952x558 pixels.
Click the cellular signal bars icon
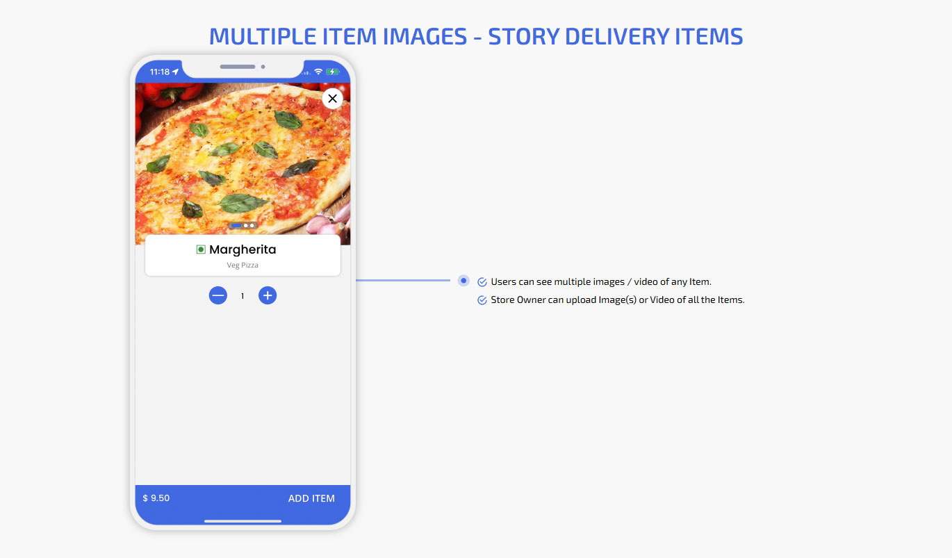pos(306,72)
